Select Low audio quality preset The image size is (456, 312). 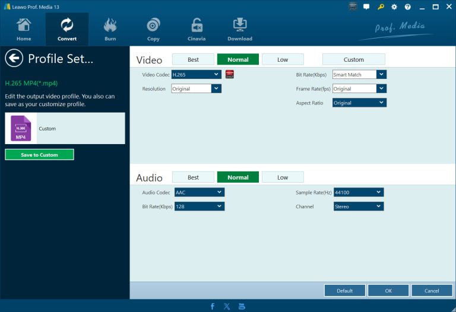pyautogui.click(x=283, y=177)
